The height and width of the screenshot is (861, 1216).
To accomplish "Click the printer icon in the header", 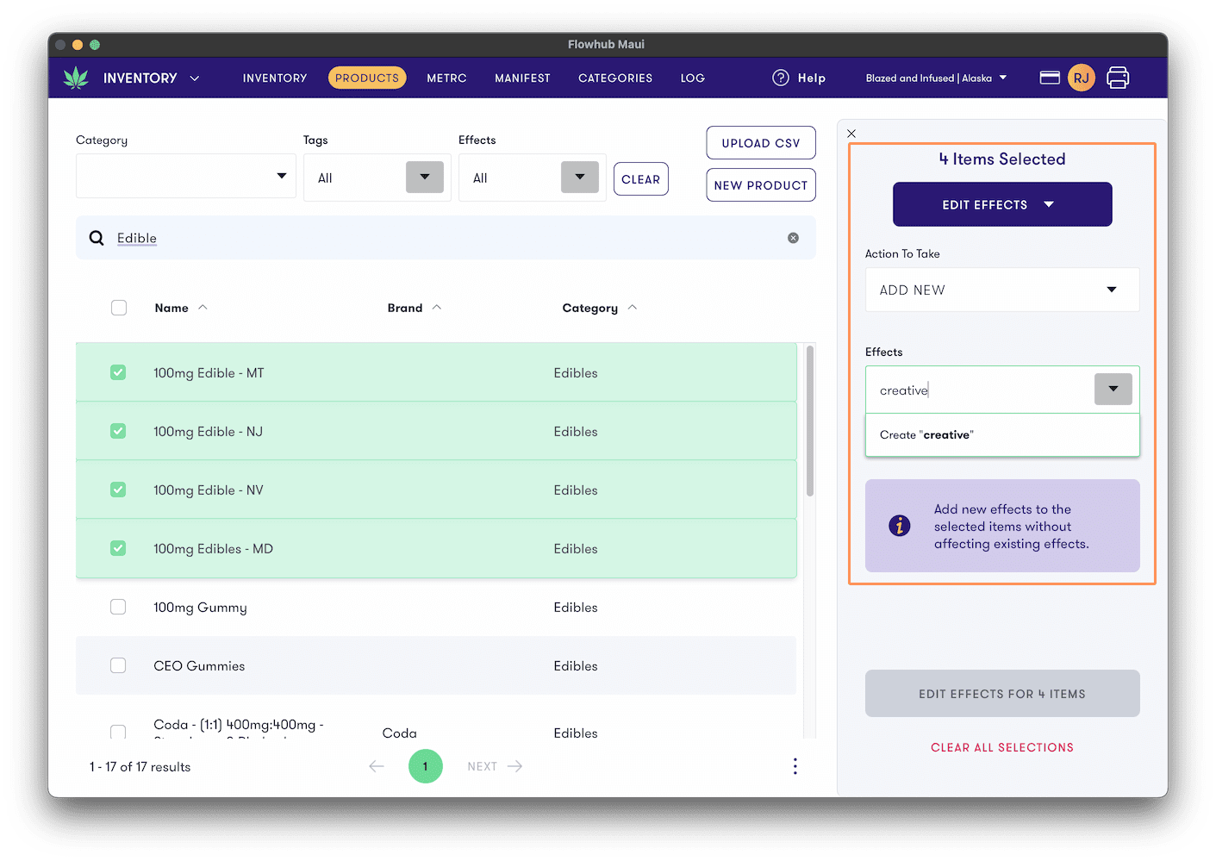I will tap(1118, 77).
